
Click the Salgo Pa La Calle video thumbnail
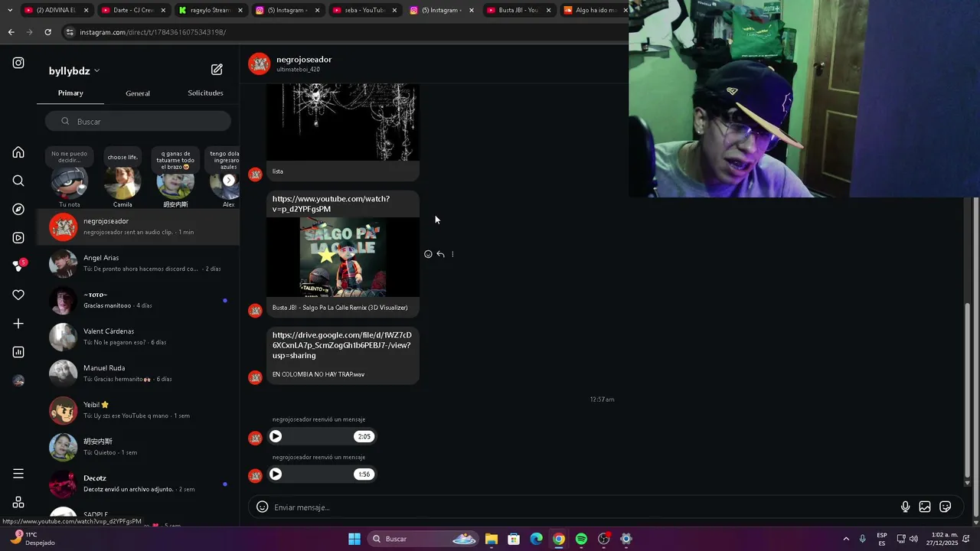[343, 256]
